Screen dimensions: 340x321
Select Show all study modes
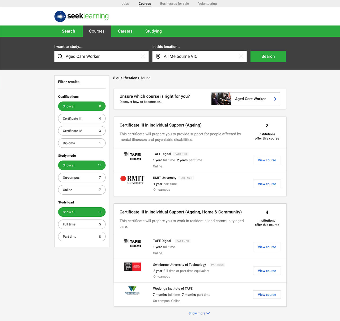point(82,165)
